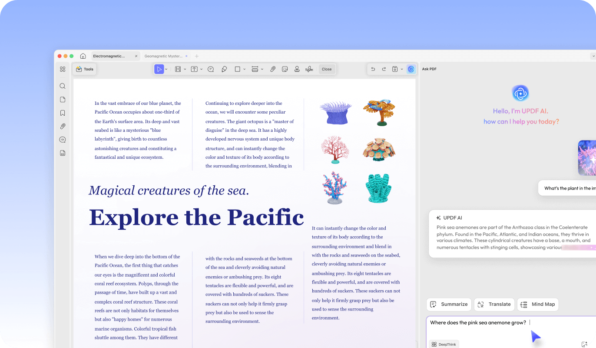Open the signature tool
The width and height of the screenshot is (596, 348).
tap(309, 69)
